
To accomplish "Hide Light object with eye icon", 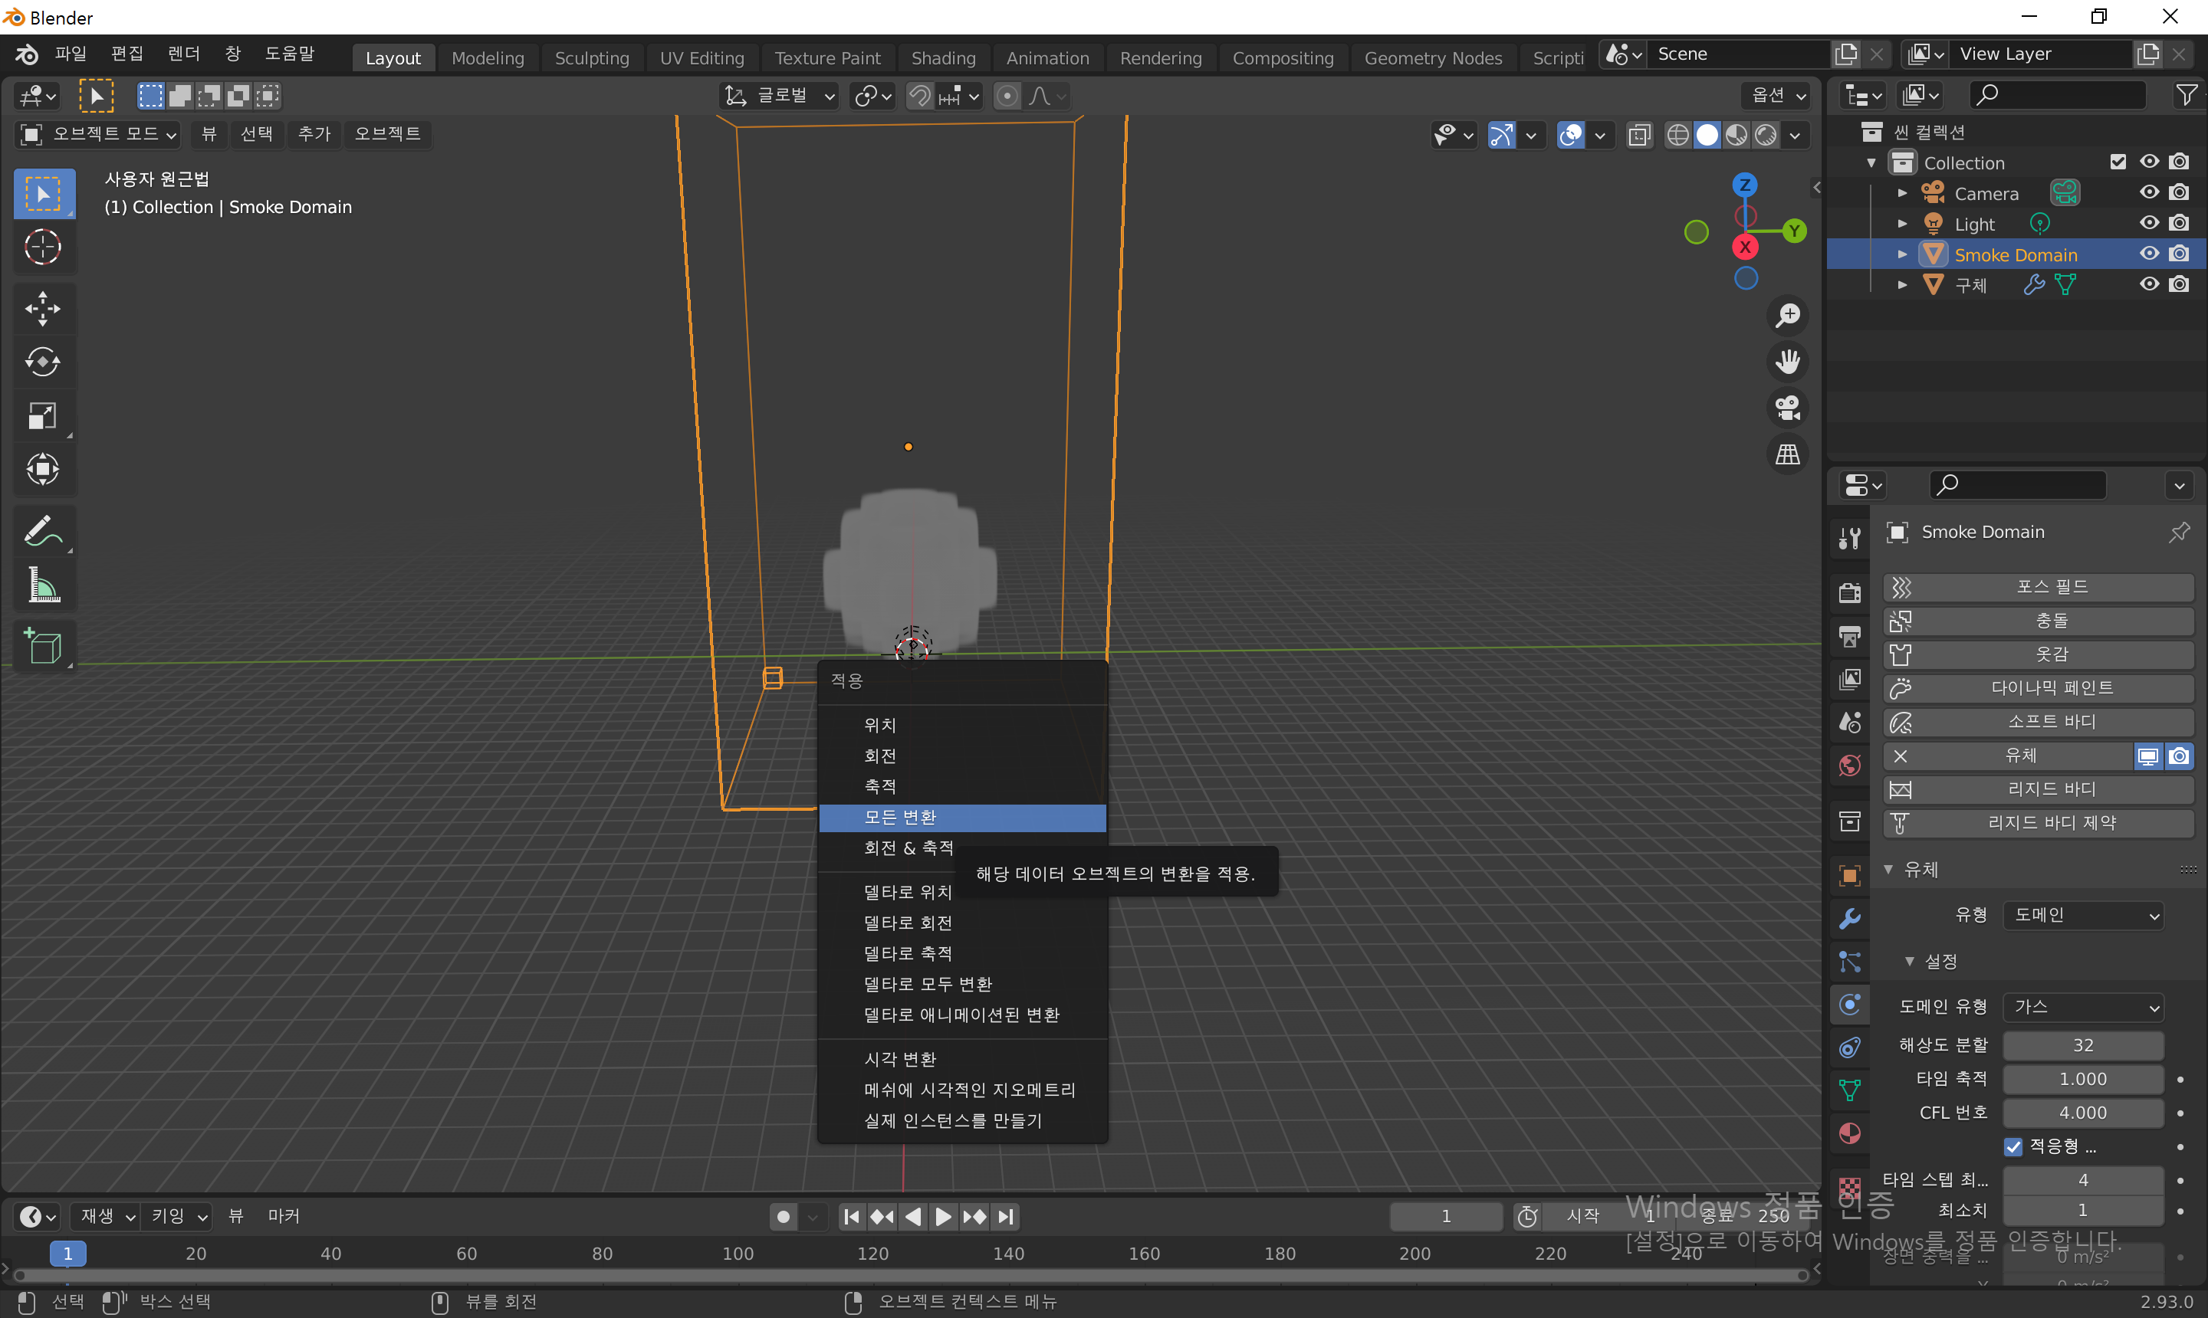I will (x=2148, y=223).
